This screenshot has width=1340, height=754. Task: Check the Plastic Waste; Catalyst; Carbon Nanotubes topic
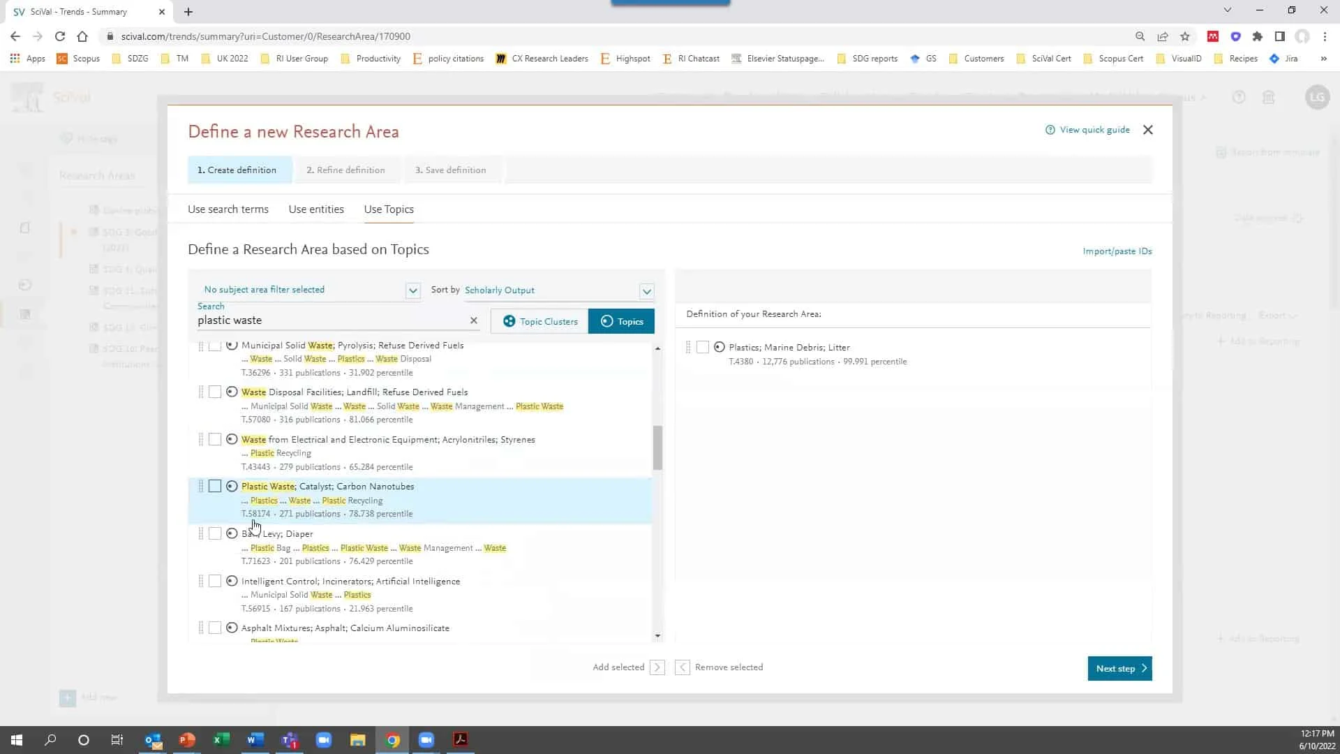(x=215, y=487)
